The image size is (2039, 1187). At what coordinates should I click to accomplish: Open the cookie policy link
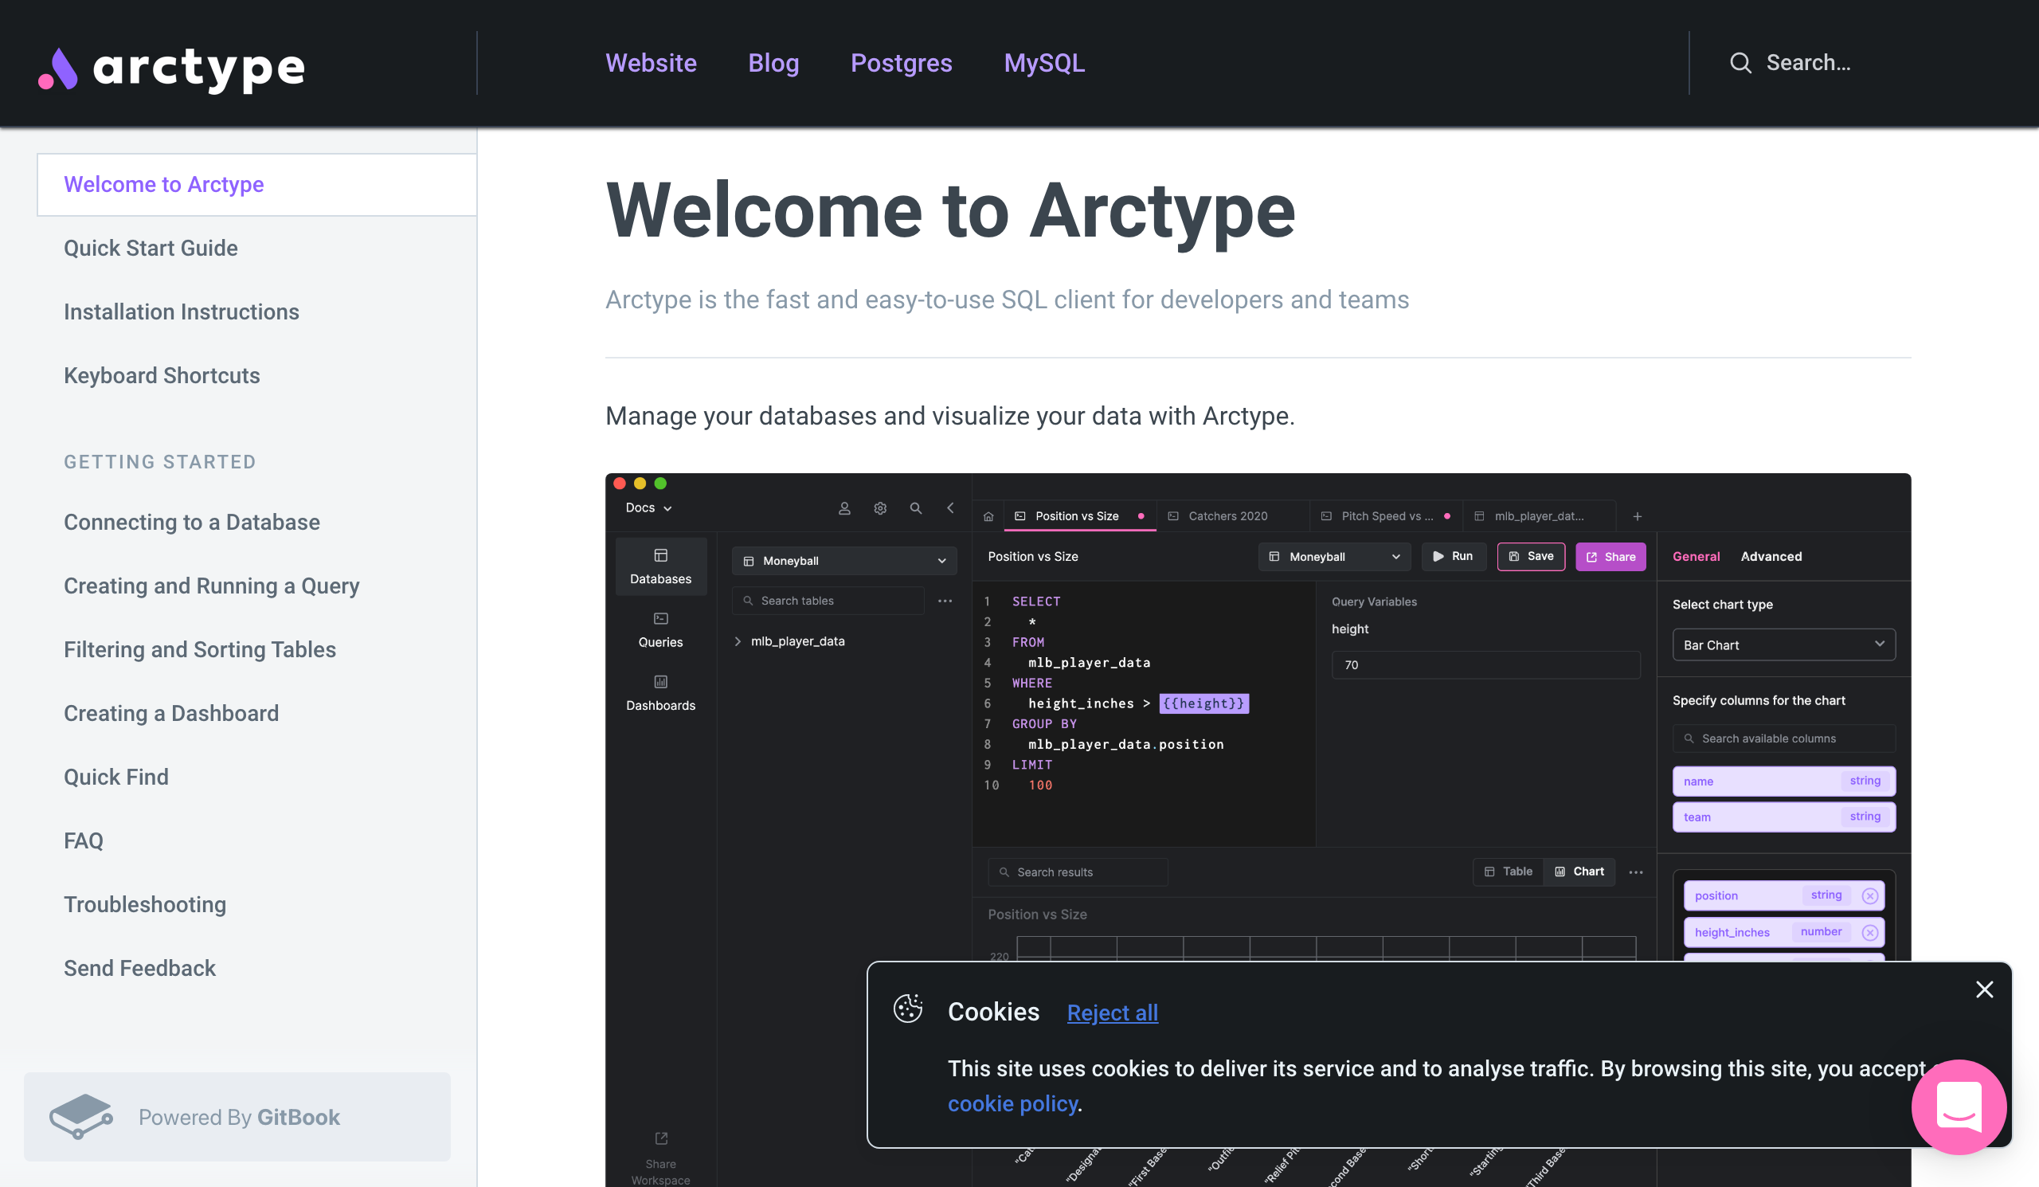point(1012,1103)
